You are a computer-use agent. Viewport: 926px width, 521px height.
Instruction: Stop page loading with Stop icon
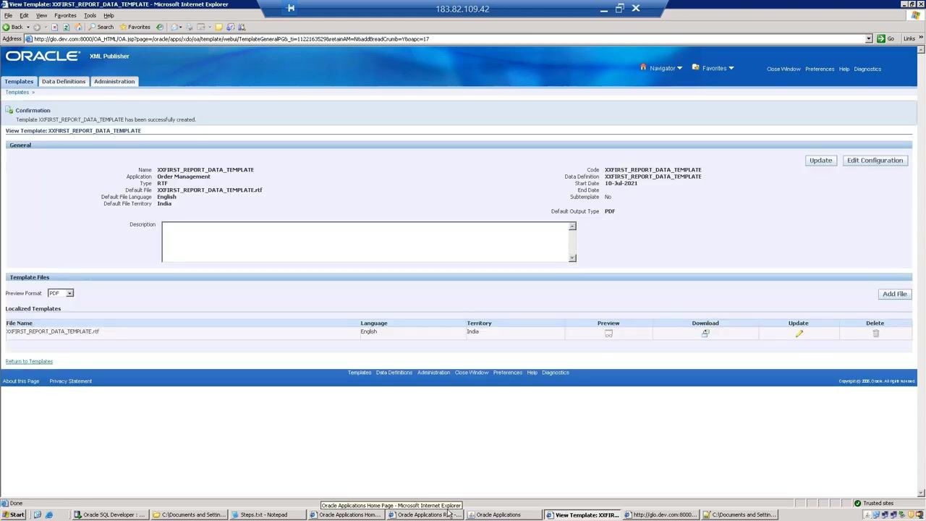tap(54, 27)
